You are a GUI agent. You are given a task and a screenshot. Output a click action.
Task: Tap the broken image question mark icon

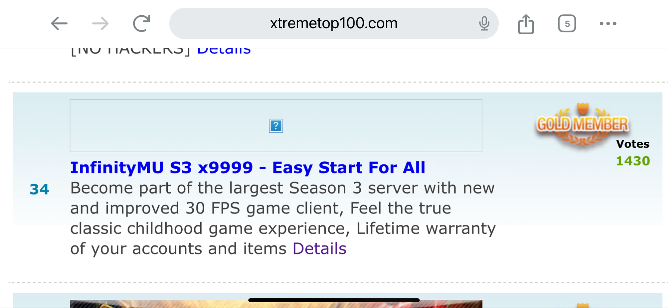pos(276,126)
